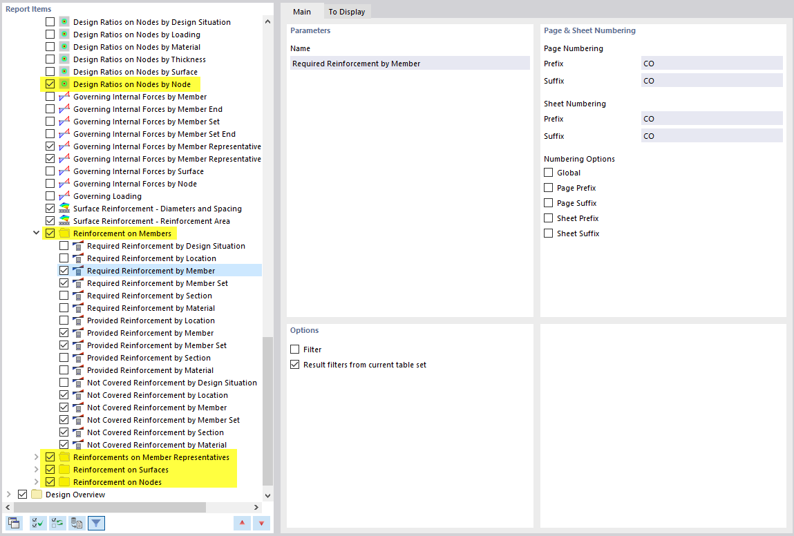Click the Surface Reinforcement - Diameters and Spacing icon
The height and width of the screenshot is (536, 794).
point(64,208)
